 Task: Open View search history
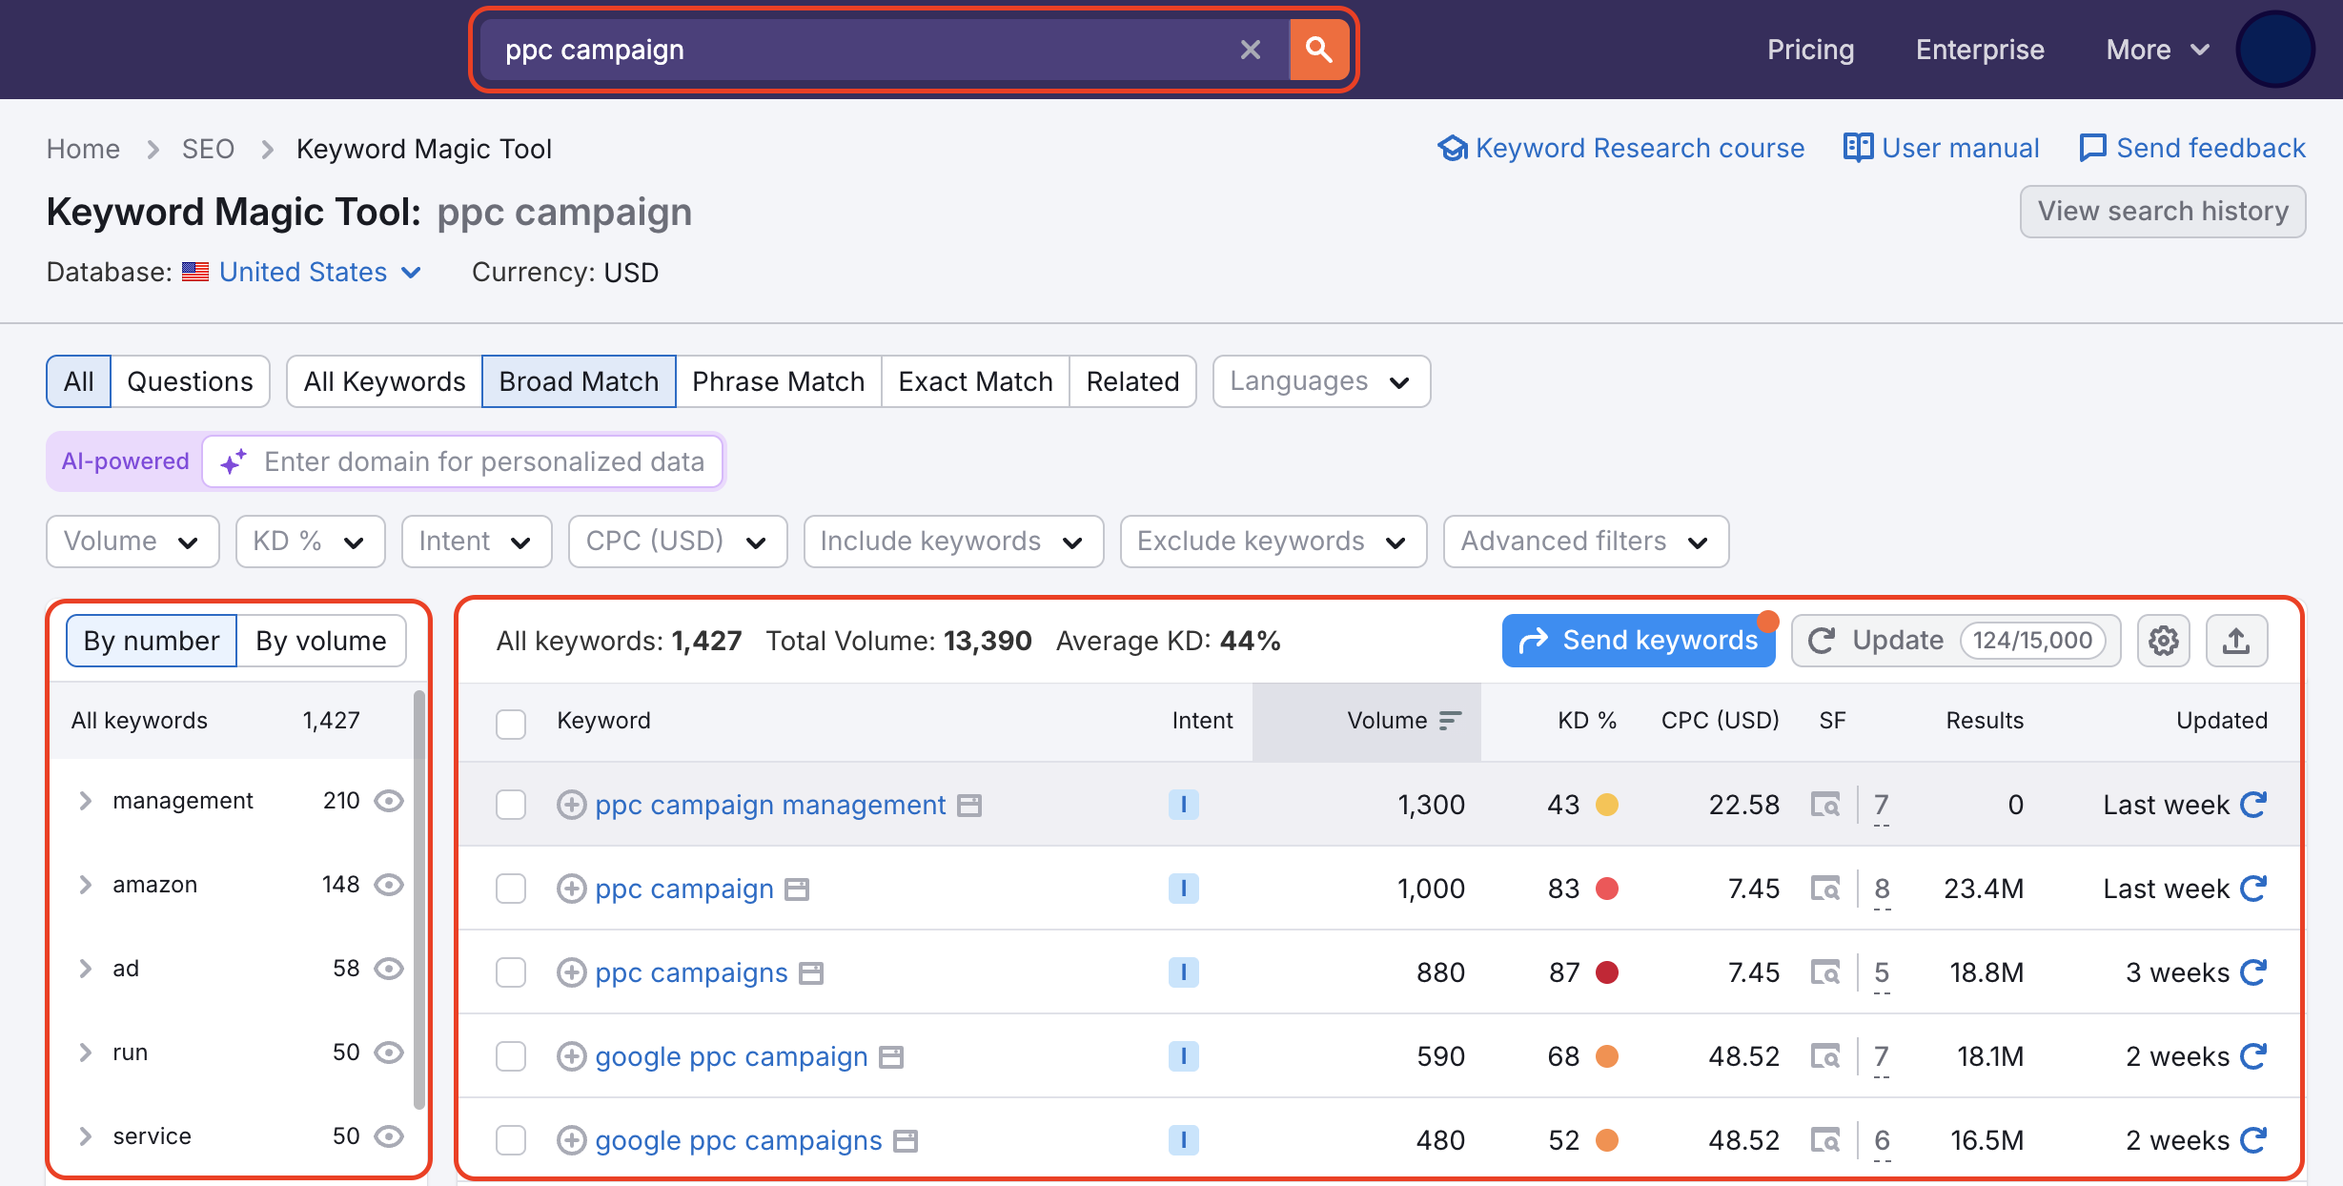[x=2163, y=211]
